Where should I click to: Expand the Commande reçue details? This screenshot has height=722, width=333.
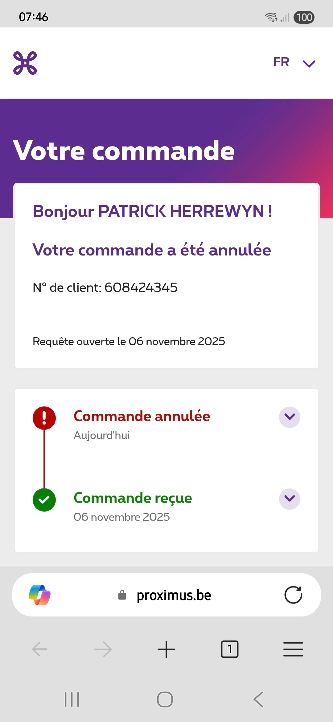[290, 499]
